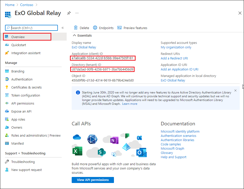Collapse the left navigation sidebar

click(x=63, y=28)
